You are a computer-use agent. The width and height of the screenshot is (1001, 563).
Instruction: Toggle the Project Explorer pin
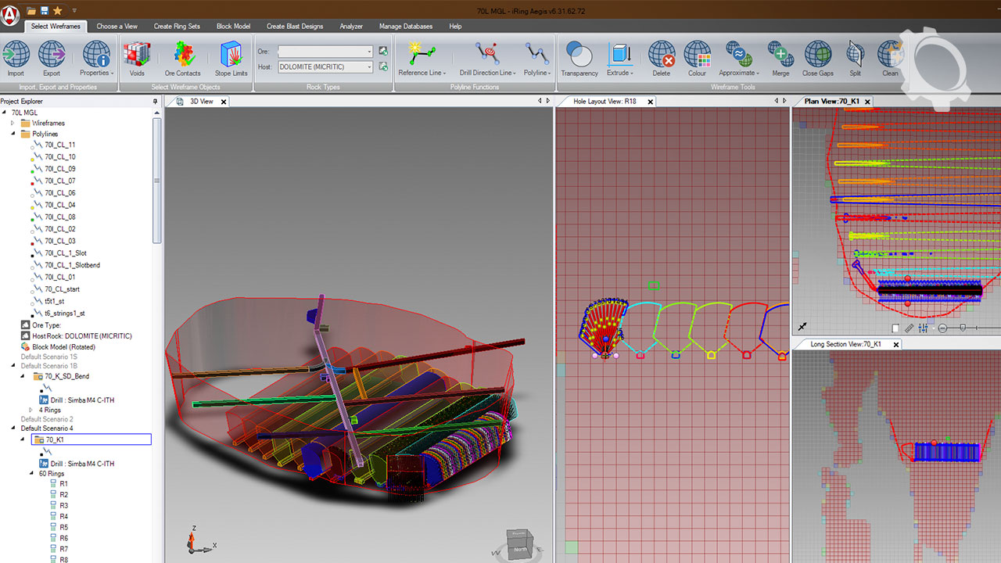pos(155,102)
